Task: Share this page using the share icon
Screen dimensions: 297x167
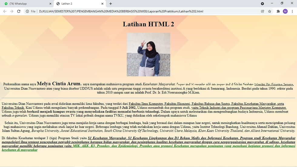Action: pyautogui.click(x=262, y=11)
